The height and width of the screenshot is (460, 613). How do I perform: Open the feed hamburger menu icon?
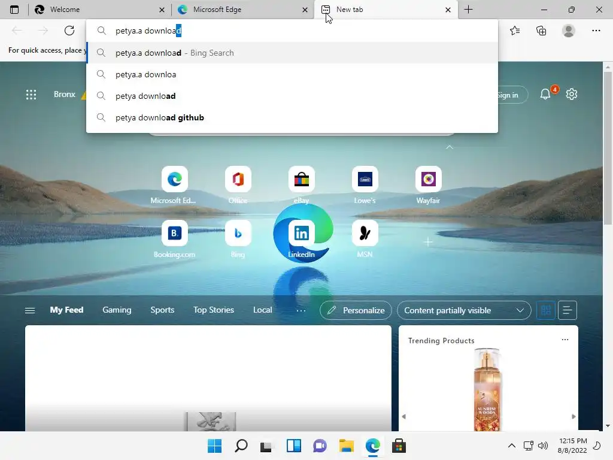(30, 310)
